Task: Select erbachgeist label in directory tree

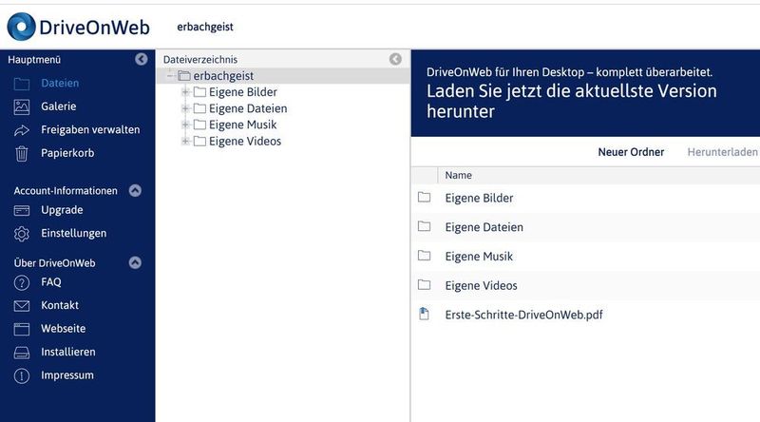Action: (223, 76)
